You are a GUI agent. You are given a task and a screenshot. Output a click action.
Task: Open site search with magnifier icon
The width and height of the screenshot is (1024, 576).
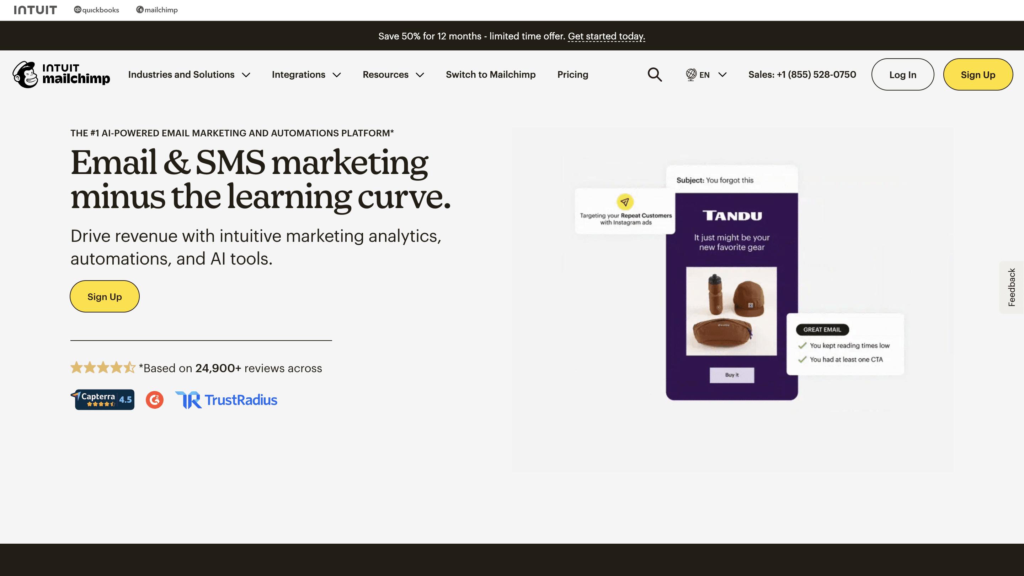pos(655,75)
